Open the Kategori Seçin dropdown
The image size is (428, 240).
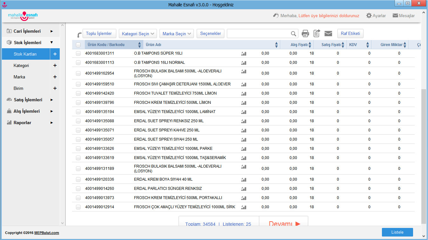tap(138, 34)
